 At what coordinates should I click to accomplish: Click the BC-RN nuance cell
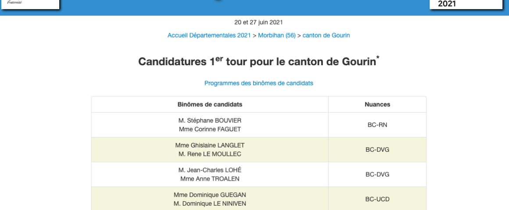(377, 125)
